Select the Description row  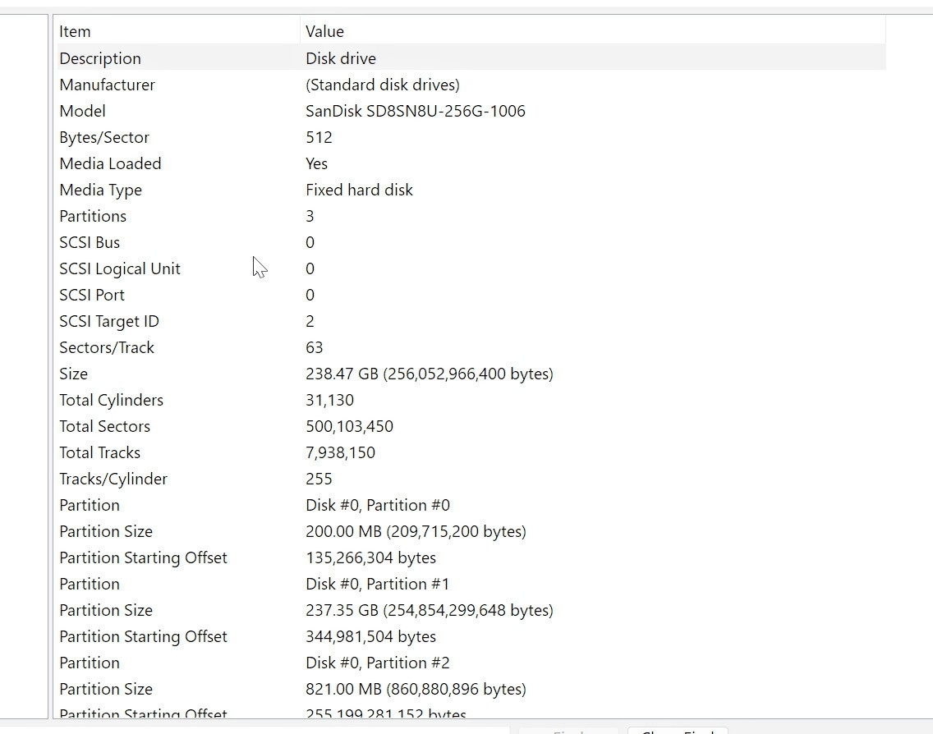pos(472,58)
